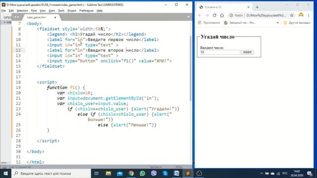Reload the page in Chrome
The image size is (317, 178).
(214, 15)
